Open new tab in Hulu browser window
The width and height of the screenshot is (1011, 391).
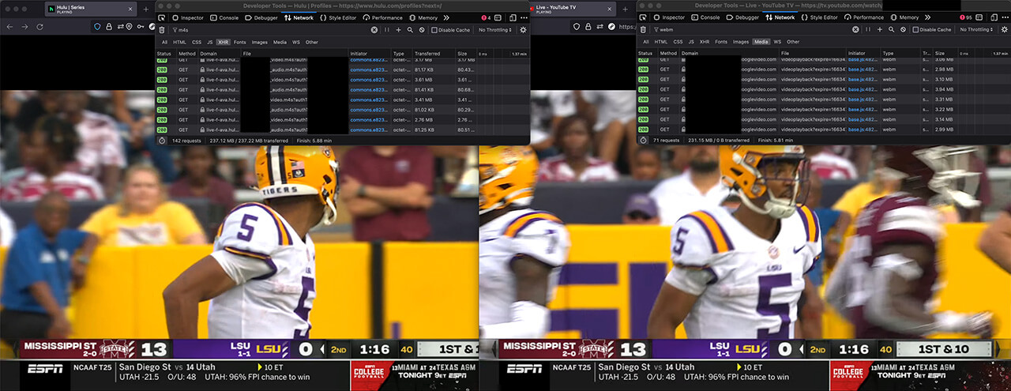145,9
